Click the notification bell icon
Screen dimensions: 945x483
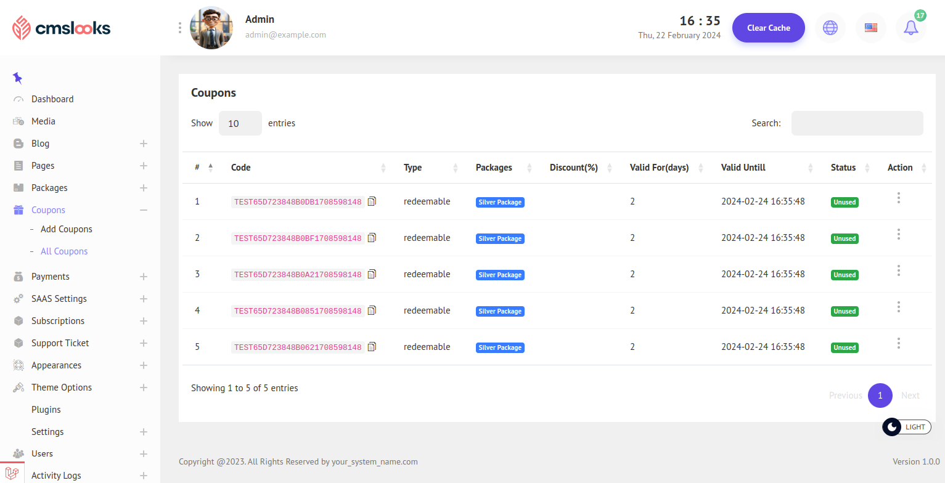tap(910, 28)
